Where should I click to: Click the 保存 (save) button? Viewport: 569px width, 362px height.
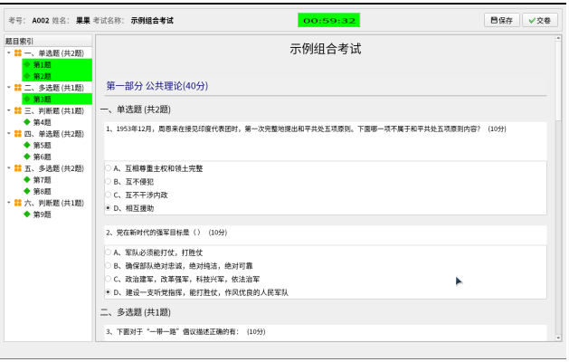501,19
